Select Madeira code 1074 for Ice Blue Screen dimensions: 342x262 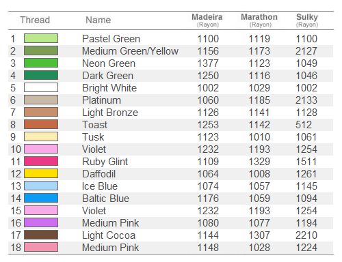pos(208,186)
